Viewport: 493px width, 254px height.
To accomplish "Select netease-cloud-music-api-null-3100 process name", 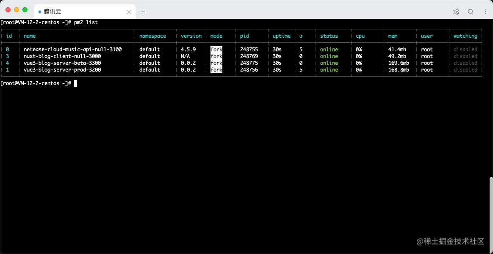I will pos(72,50).
